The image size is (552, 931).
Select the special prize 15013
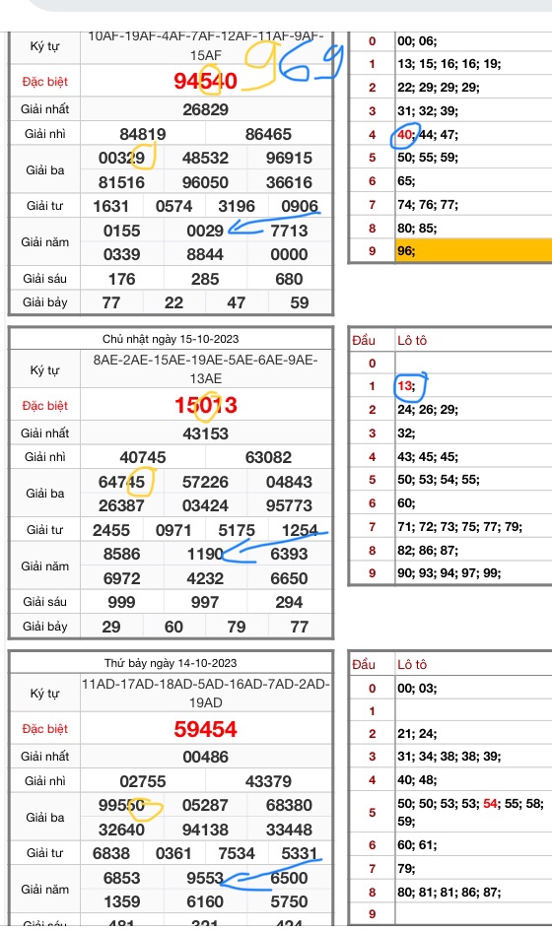[206, 405]
